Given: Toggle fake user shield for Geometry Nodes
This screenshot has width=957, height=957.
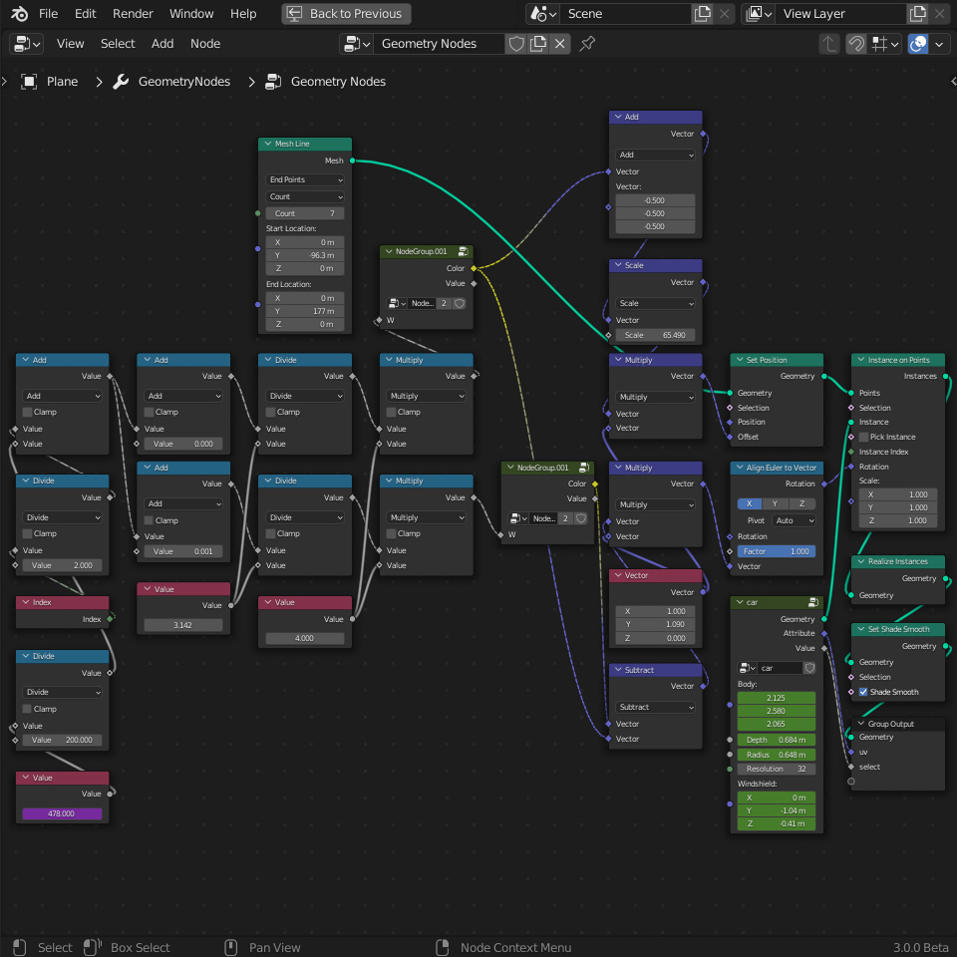Looking at the screenshot, I should click(x=516, y=44).
